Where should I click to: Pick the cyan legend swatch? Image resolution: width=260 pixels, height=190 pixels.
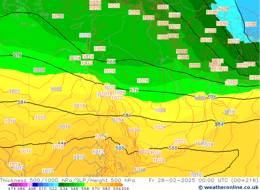[x=56, y=185]
